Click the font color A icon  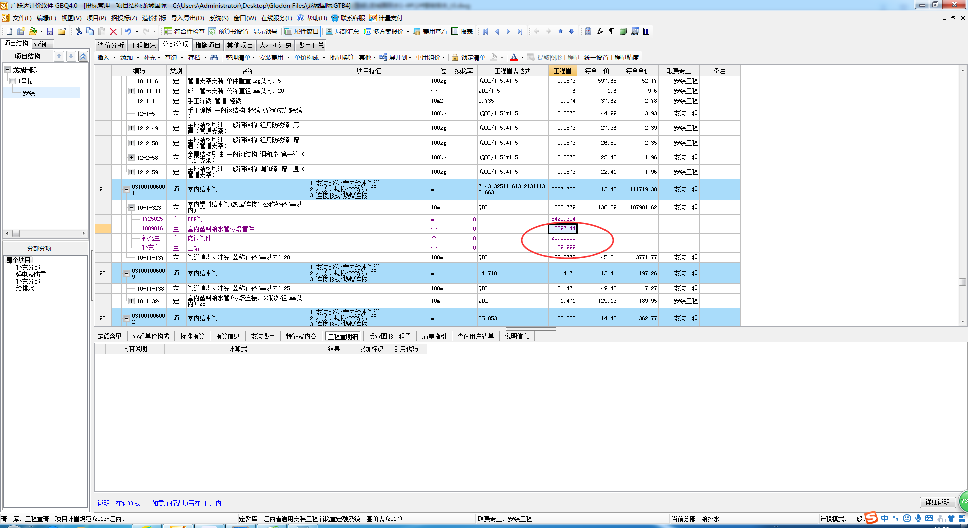click(514, 57)
